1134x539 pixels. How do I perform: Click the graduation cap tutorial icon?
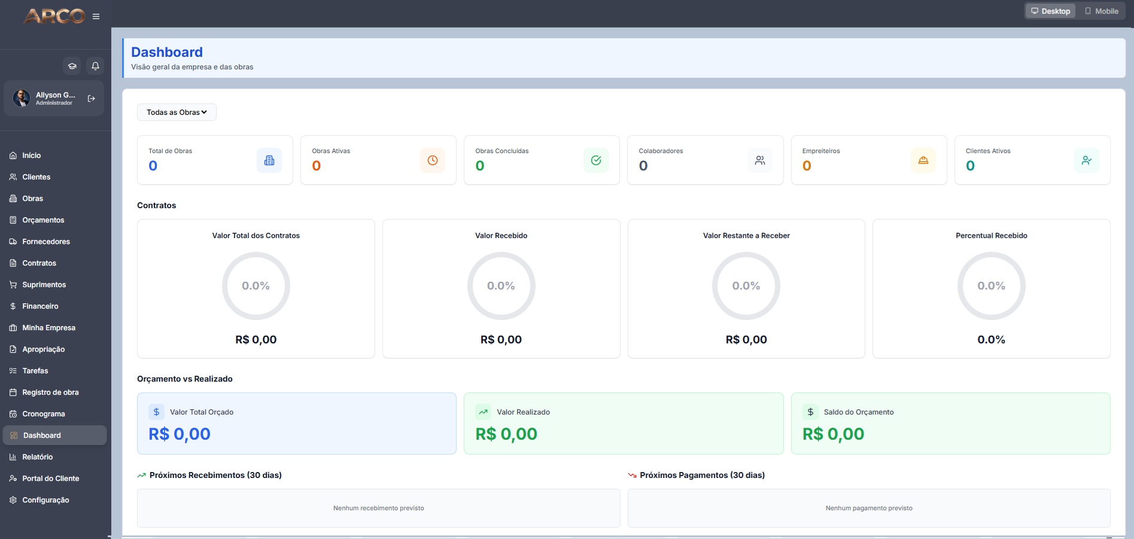click(x=72, y=66)
